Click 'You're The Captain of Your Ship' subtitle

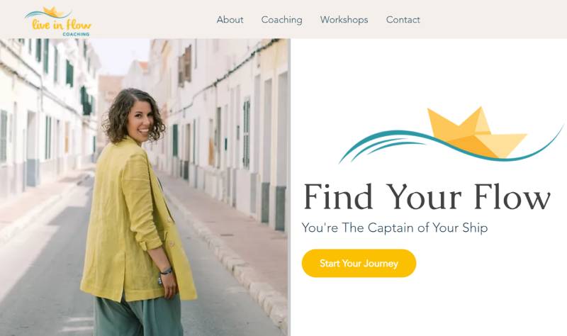(395, 228)
